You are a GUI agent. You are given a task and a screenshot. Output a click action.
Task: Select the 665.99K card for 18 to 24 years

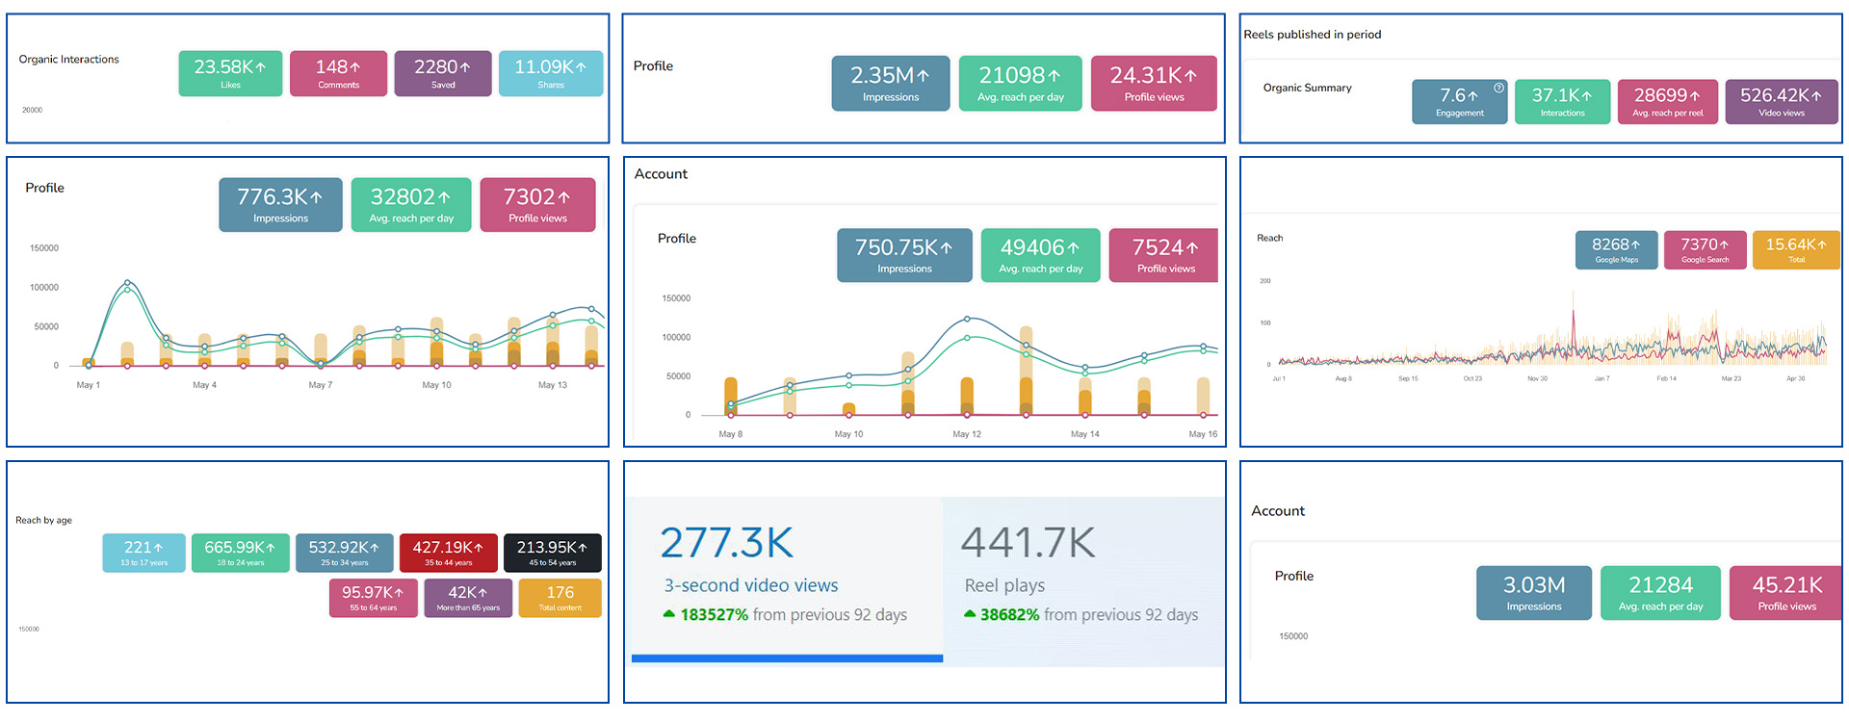click(240, 553)
